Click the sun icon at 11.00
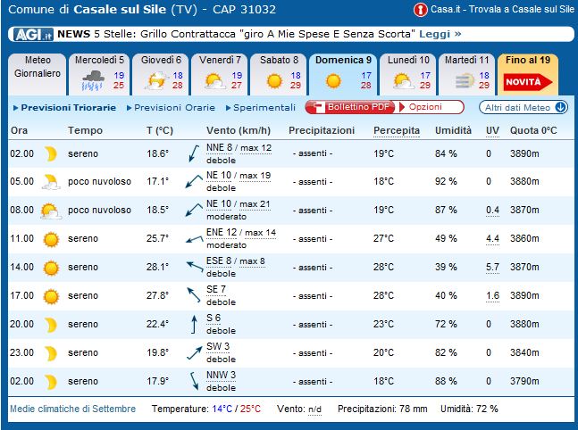The width and height of the screenshot is (578, 430). (x=51, y=239)
